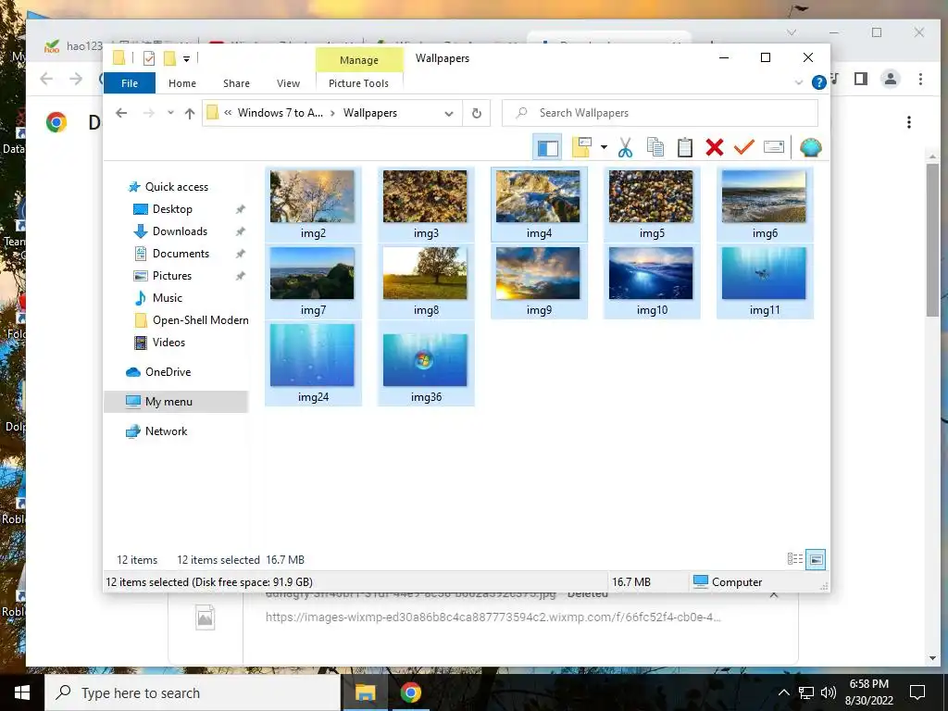
Task: Select Downloads in the navigation pane
Action: click(x=180, y=231)
